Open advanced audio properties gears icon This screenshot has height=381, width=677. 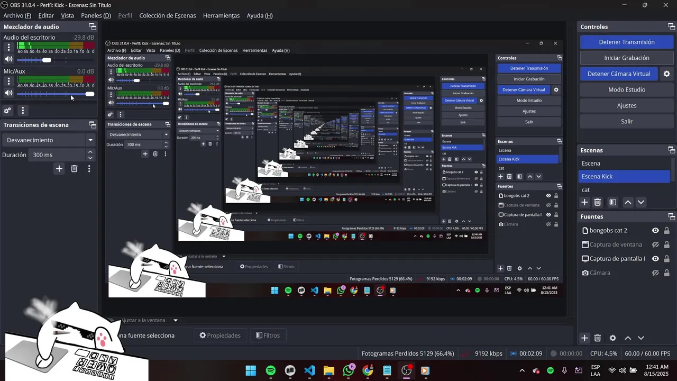click(7, 111)
